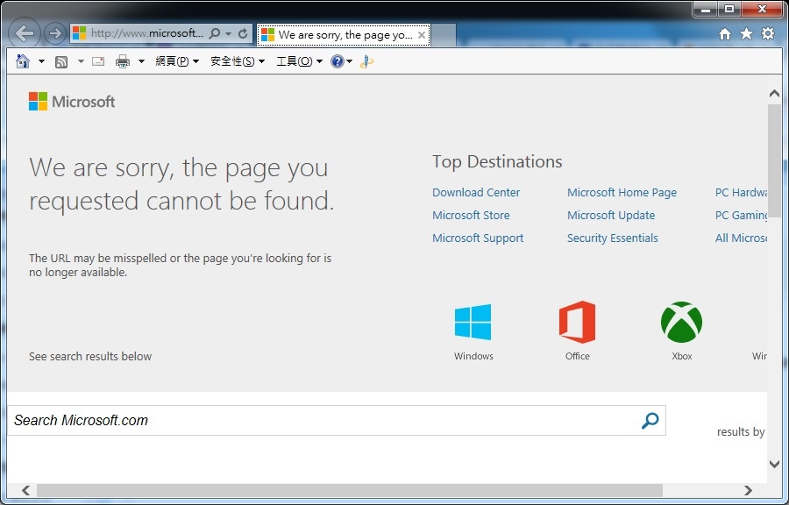Go back with the browser Back arrow

pyautogui.click(x=25, y=33)
